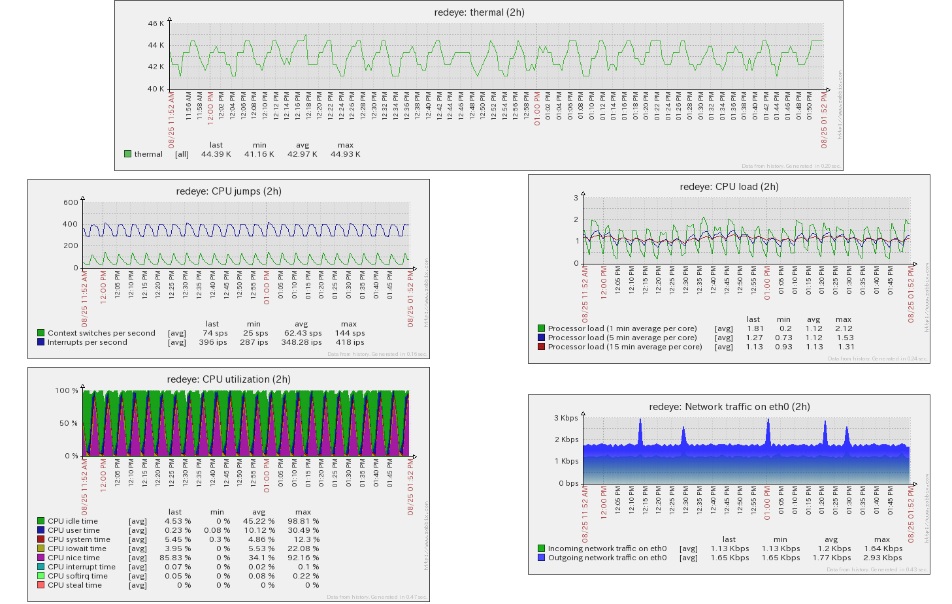Click the Incoming network traffic legend swatch
The height and width of the screenshot is (604, 952).
[541, 548]
